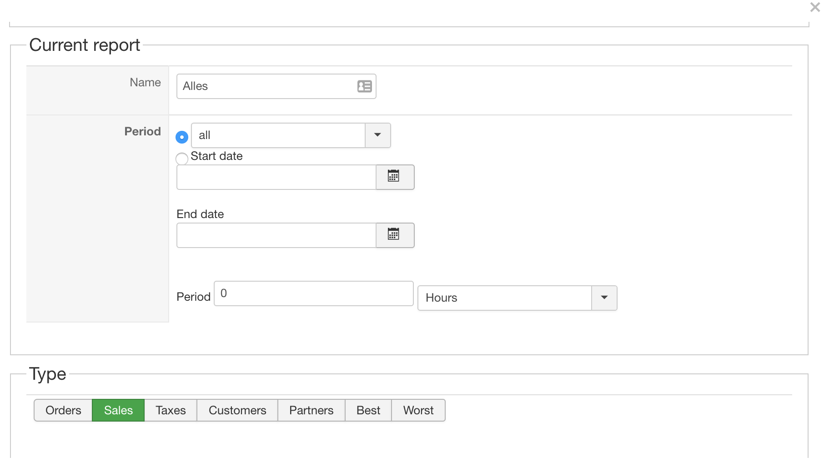Choose the Best report type

pyautogui.click(x=368, y=410)
